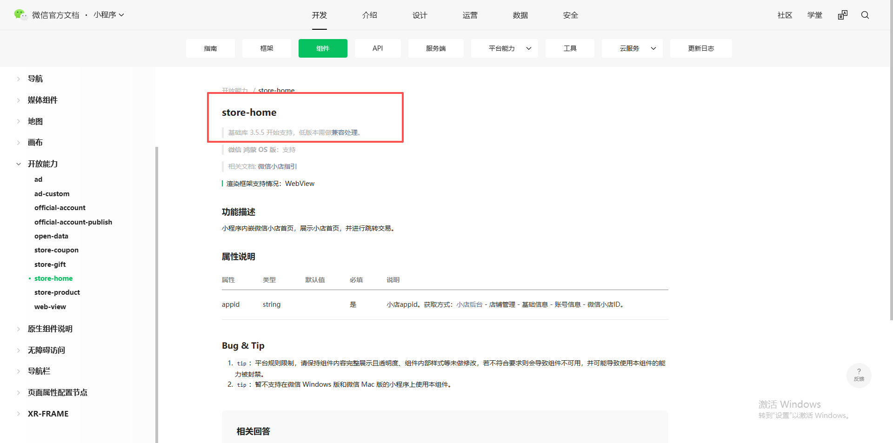Click the store-home page heading
The width and height of the screenshot is (893, 443).
[249, 112]
